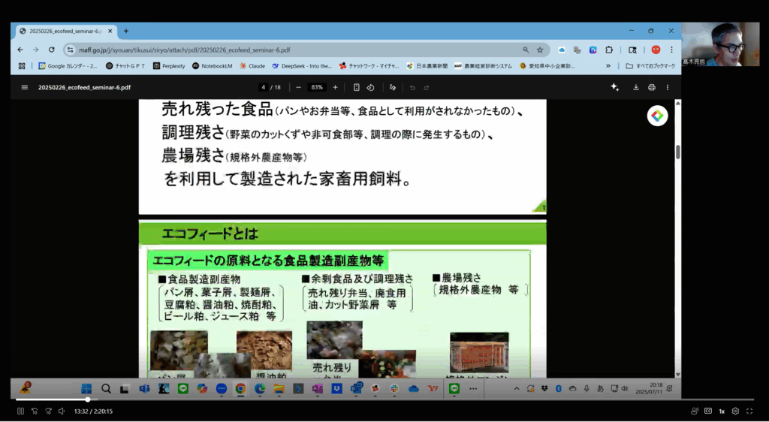Open video player settings gear

point(736,411)
